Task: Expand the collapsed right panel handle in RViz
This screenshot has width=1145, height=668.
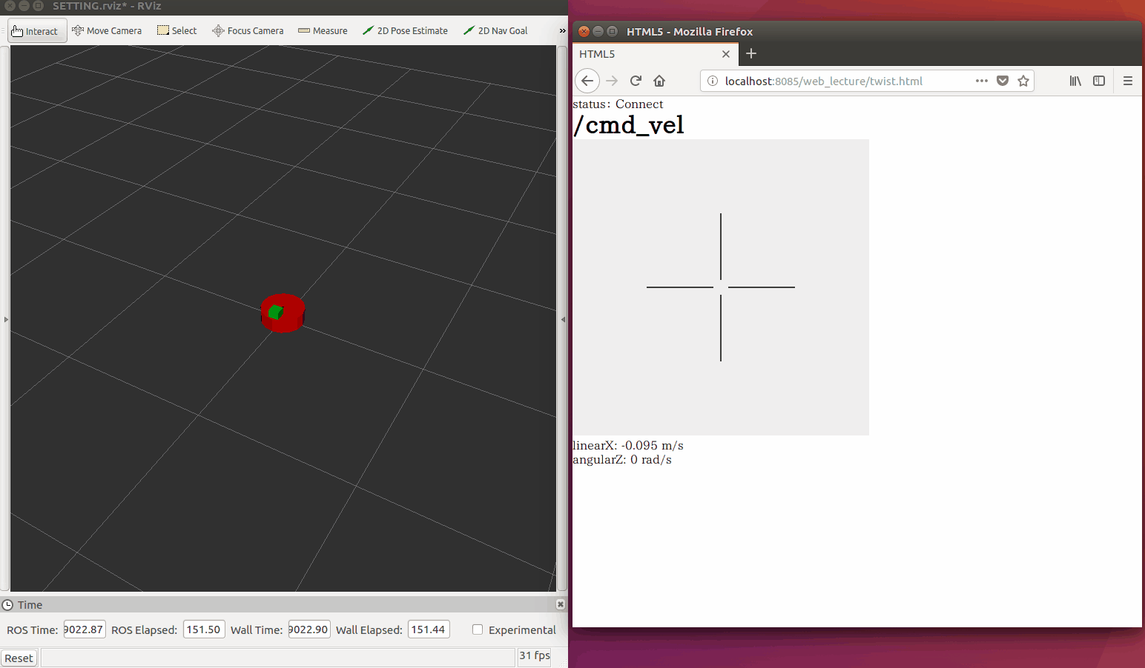Action: pos(563,319)
